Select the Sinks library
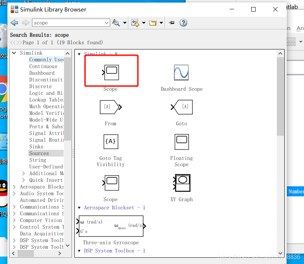 36,147
